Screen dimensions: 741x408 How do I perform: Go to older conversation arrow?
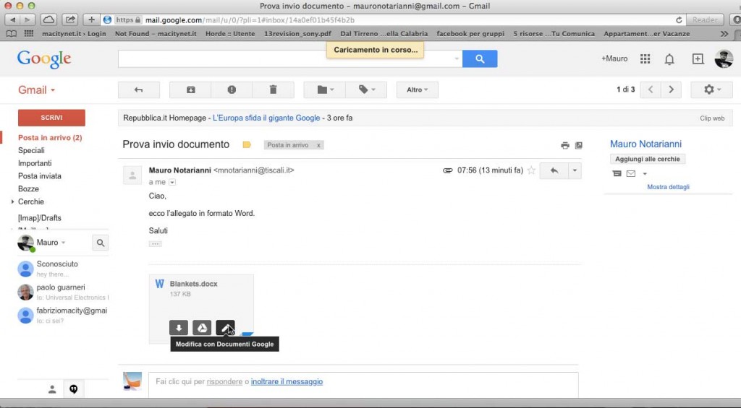(671, 90)
